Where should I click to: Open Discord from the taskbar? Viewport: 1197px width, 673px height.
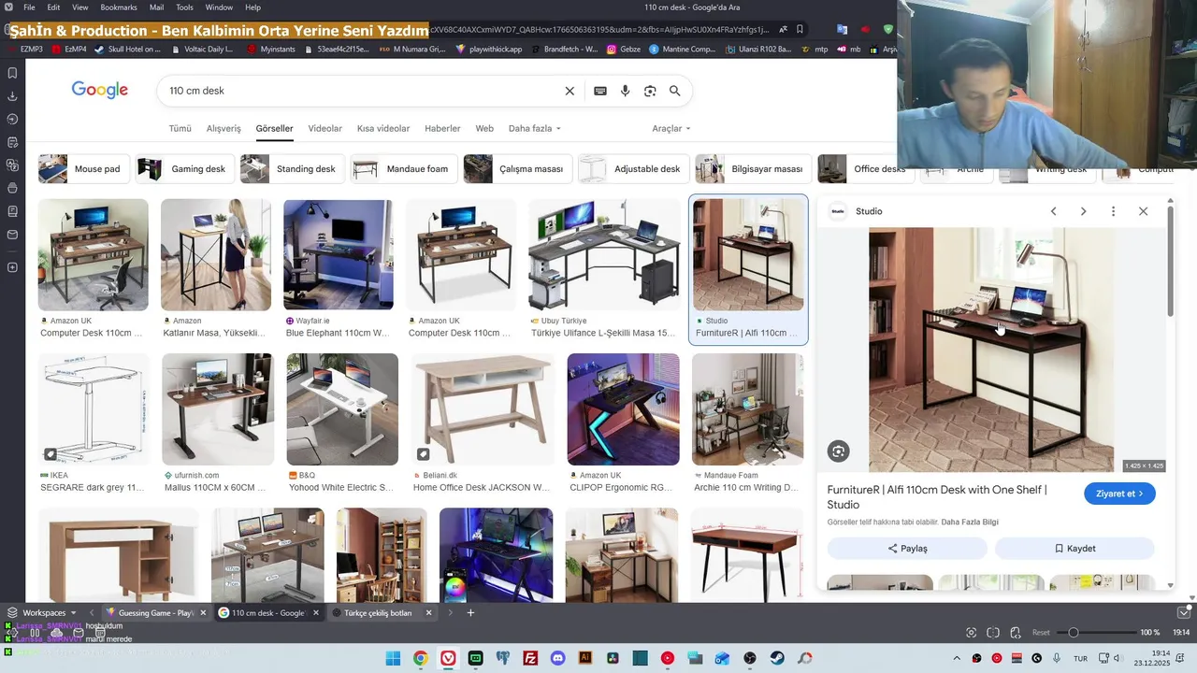(558, 658)
